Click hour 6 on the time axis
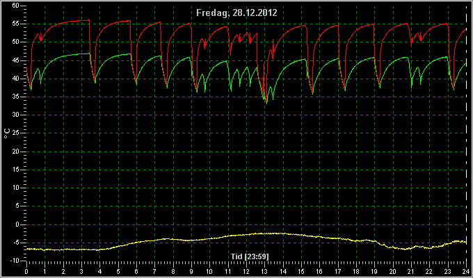Viewport: 473px width, 278px height. 136,271
